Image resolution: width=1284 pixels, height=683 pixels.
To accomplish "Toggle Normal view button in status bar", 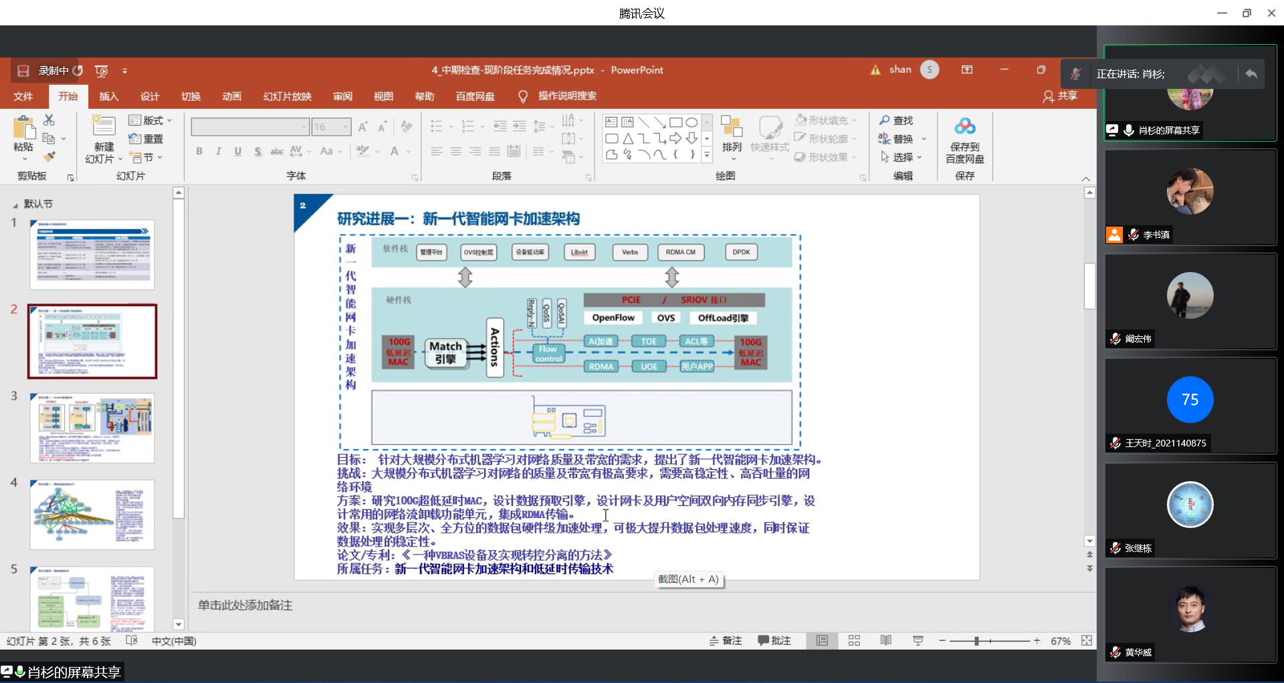I will [822, 640].
